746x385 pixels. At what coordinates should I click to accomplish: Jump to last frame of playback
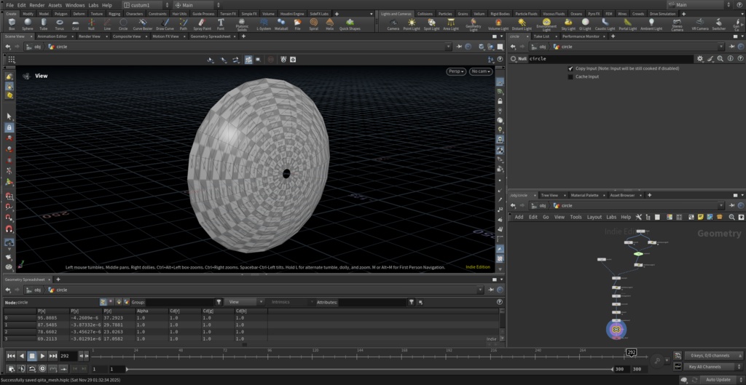pyautogui.click(x=52, y=356)
